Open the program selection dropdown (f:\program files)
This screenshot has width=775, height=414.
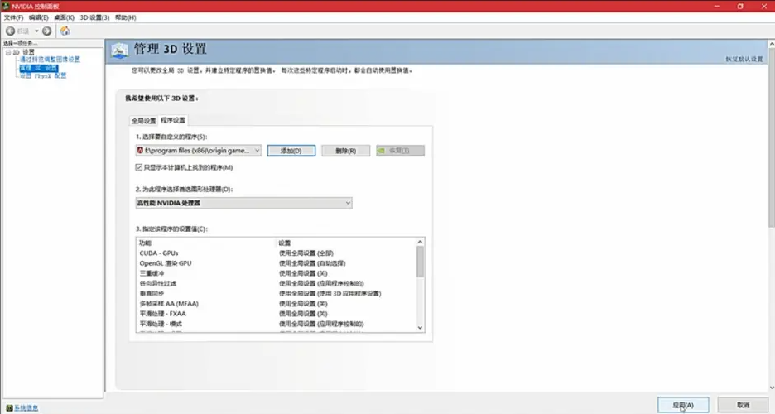click(x=198, y=151)
